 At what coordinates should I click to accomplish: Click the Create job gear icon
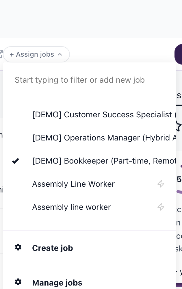click(18, 247)
